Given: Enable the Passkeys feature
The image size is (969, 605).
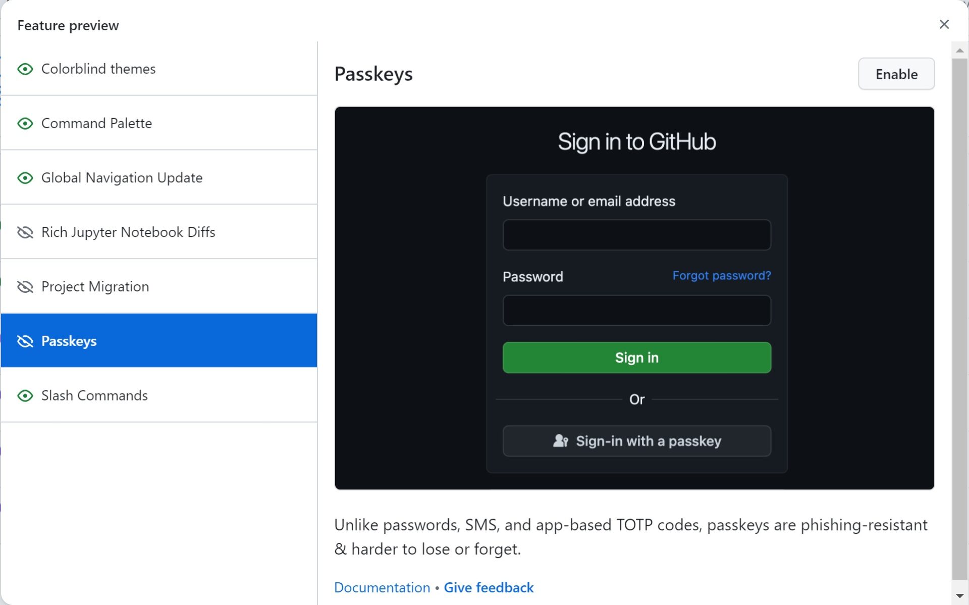Looking at the screenshot, I should (896, 74).
